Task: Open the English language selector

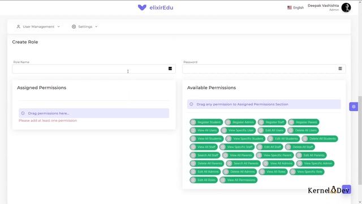Action: coord(295,7)
